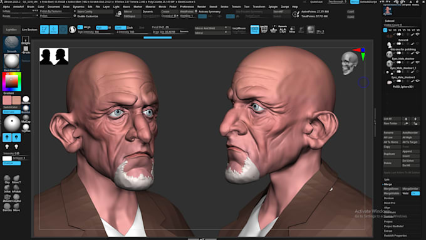
Task: Expand the Merge section
Action: (x=388, y=184)
